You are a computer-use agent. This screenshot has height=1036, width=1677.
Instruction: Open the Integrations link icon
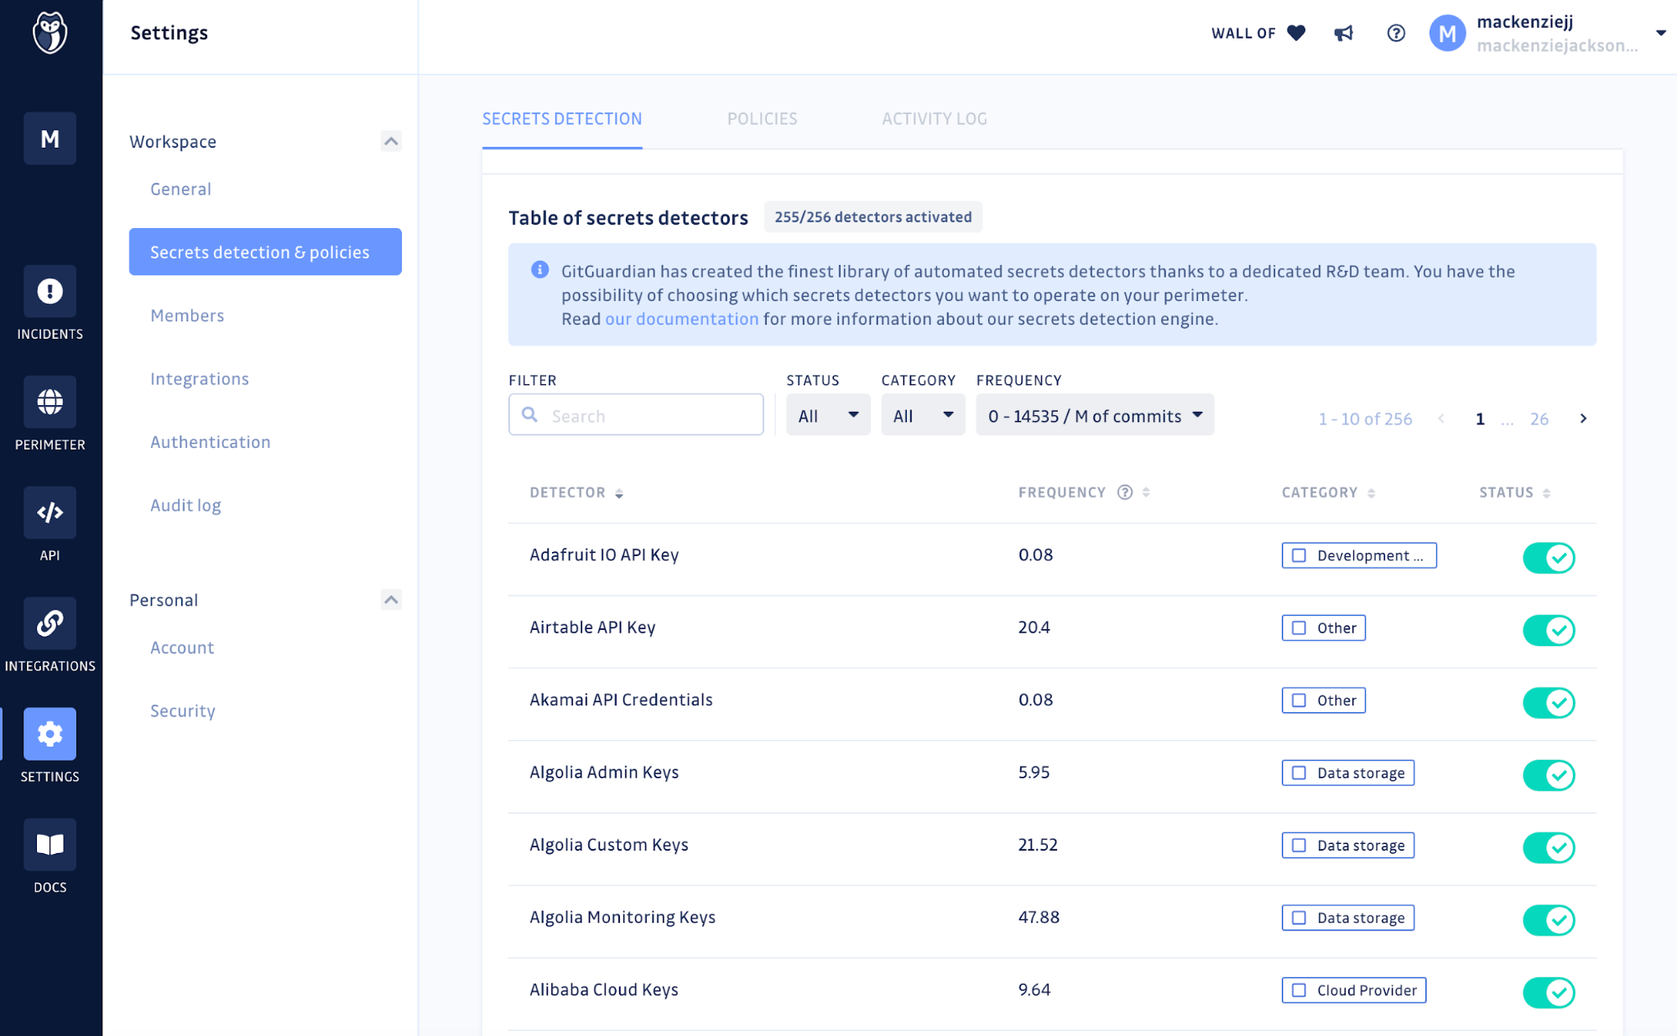[49, 623]
